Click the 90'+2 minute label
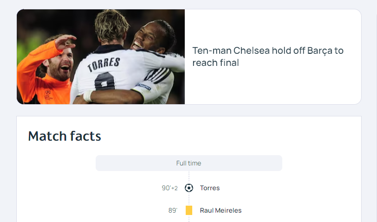The image size is (377, 222). (170, 188)
